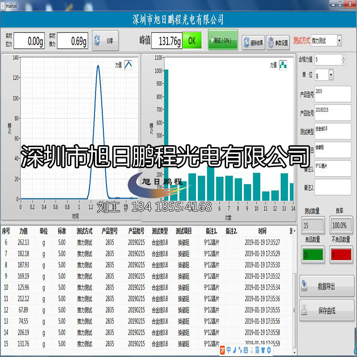Click the 产品批号 field containing 20190215
357x357 pixels.
tap(333, 112)
